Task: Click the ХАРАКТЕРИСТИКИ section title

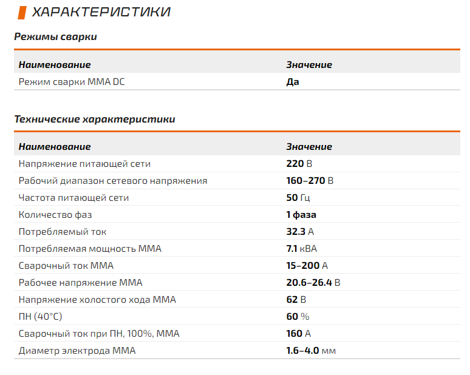Action: 101,12
